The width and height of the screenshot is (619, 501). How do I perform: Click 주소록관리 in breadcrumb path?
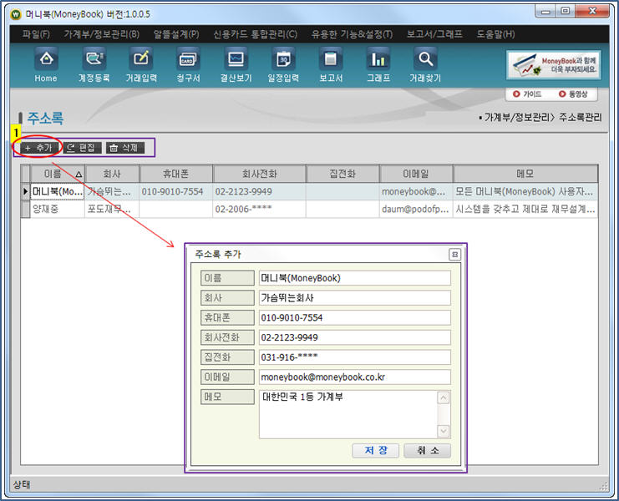coord(581,117)
